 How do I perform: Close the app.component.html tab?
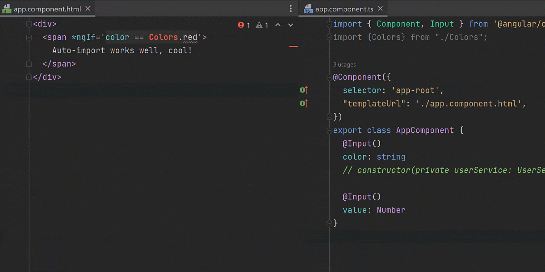click(x=88, y=9)
